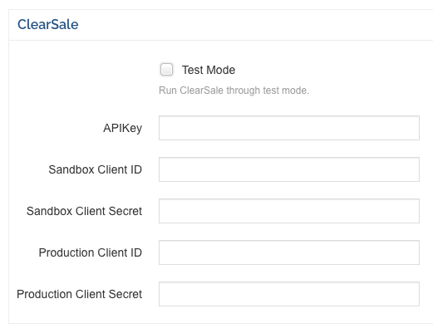Click the word 'Production' in Production Client ID label
433x333 pixels.
tap(66, 252)
